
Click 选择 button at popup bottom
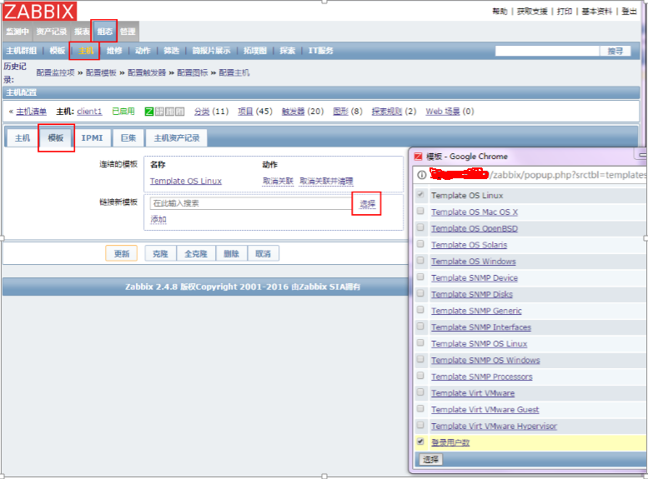click(x=430, y=459)
